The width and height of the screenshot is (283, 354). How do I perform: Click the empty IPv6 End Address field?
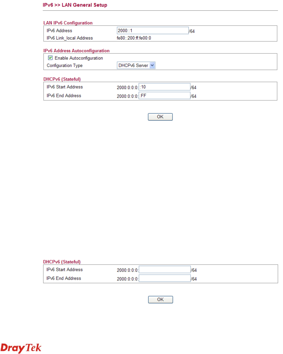pyautogui.click(x=164, y=278)
